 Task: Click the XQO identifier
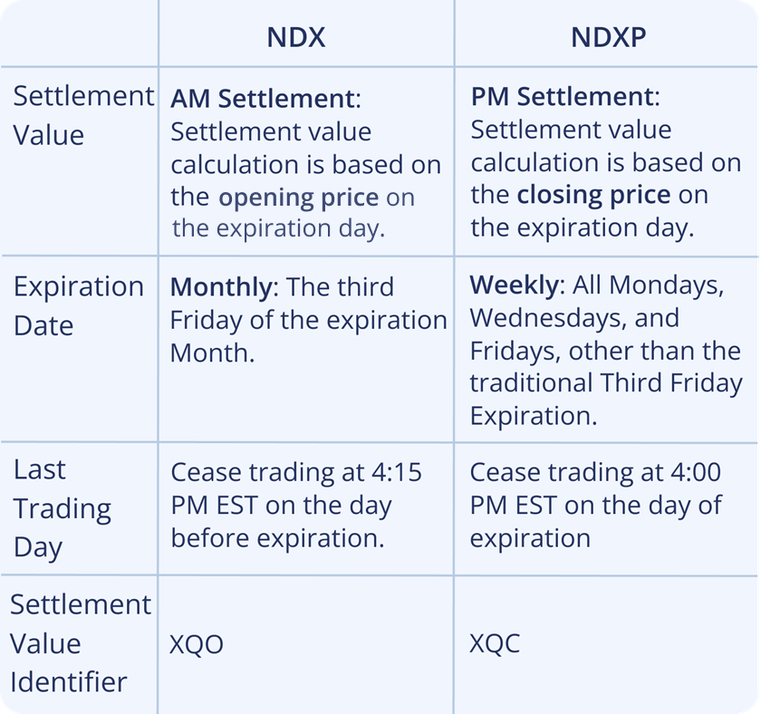coord(197,644)
